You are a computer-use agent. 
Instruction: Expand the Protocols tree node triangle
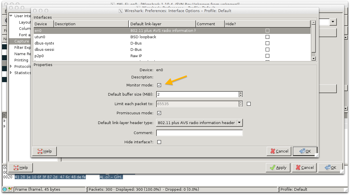point(11,66)
